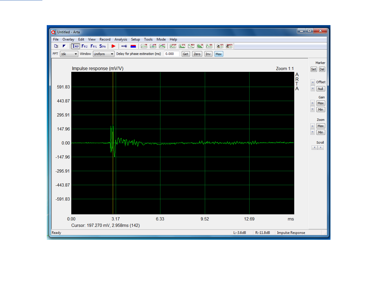Click the signal generator probe icon
374x299 pixels.
(x=124, y=46)
